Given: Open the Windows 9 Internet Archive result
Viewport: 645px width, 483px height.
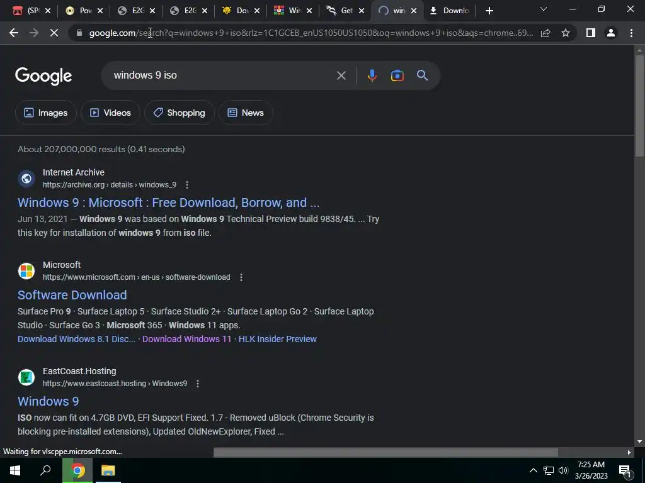Looking at the screenshot, I should pos(169,203).
